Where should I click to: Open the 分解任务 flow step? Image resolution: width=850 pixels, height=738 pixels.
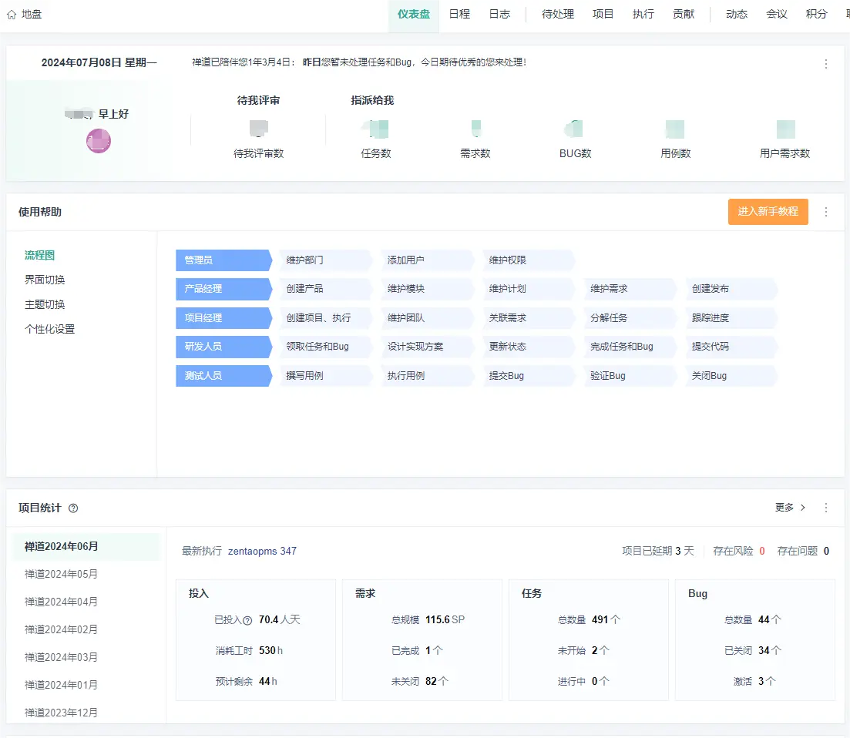[x=630, y=318]
